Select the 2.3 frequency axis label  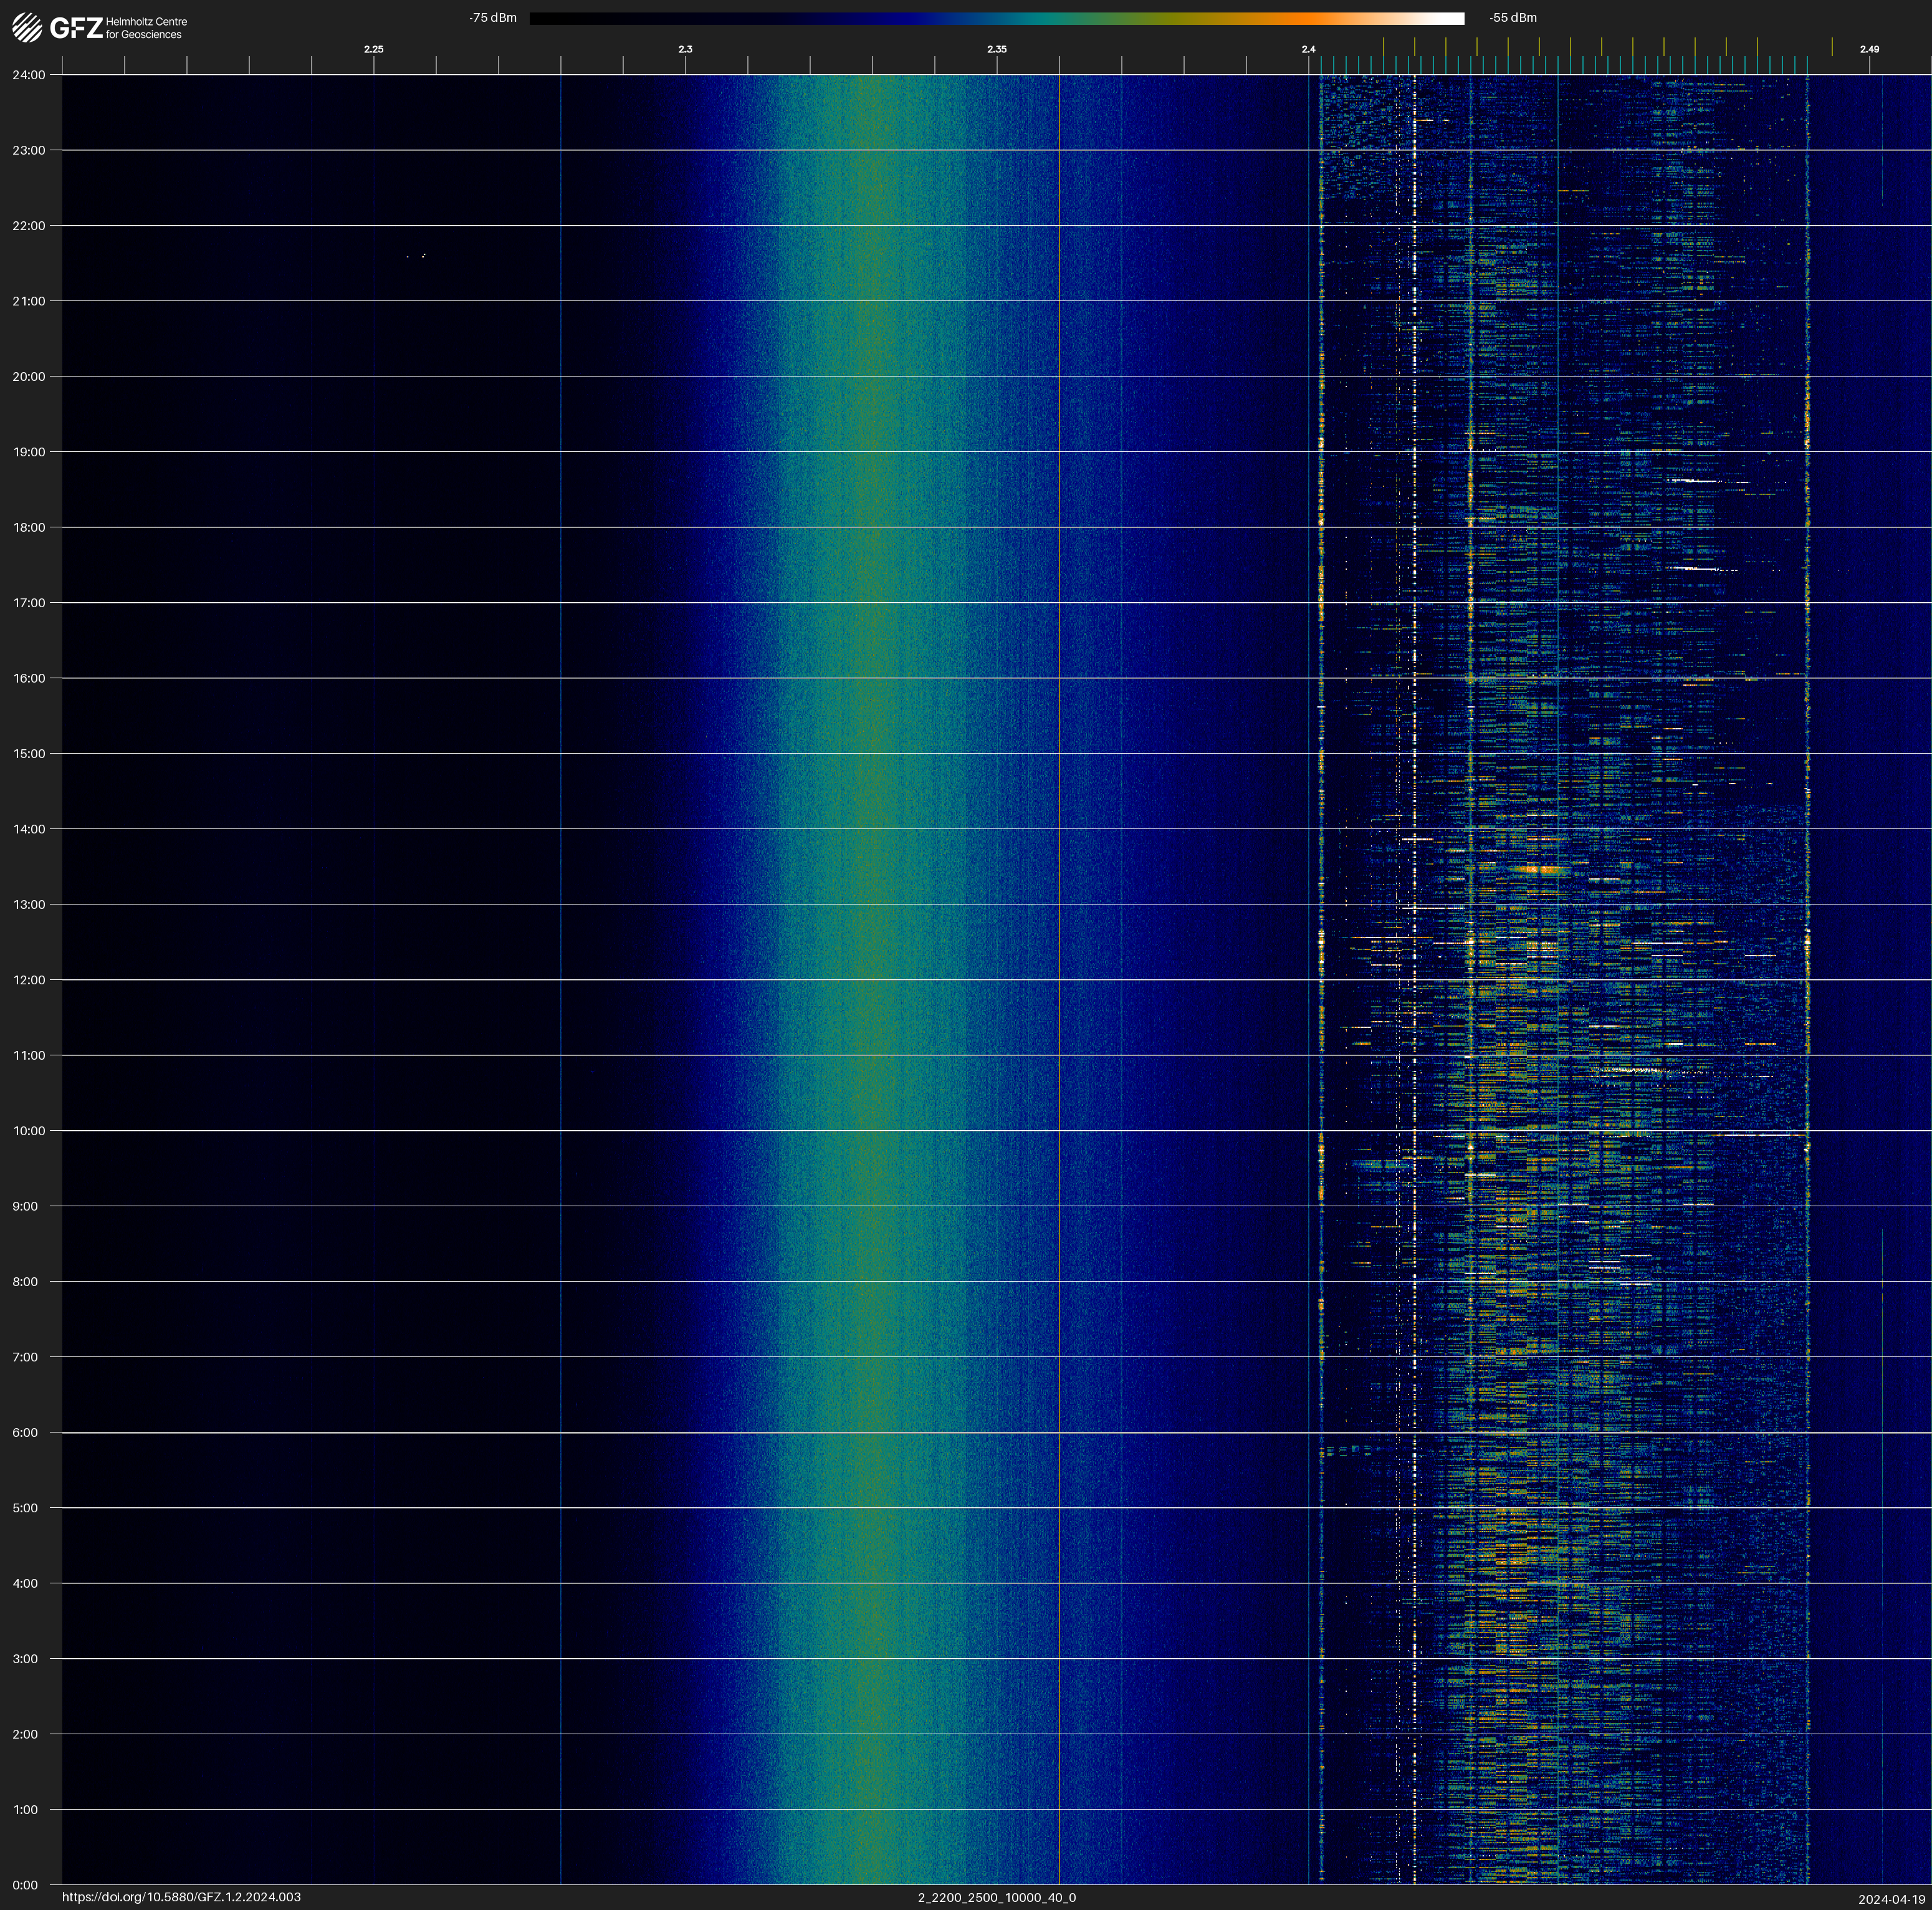coord(685,49)
